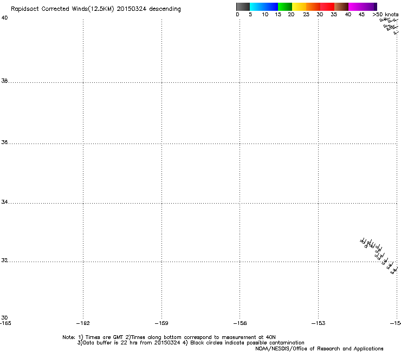401x352 pixels.
Task: Click the note line about "Times are GMT"
Action: point(169,337)
